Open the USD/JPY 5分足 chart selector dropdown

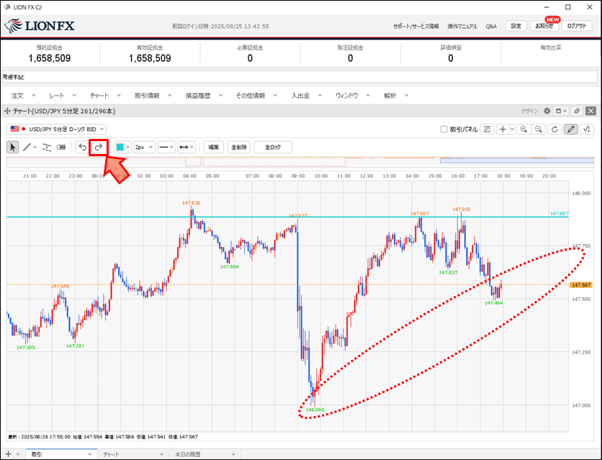pos(62,129)
